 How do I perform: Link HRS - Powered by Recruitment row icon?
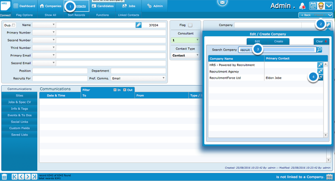[320, 65]
